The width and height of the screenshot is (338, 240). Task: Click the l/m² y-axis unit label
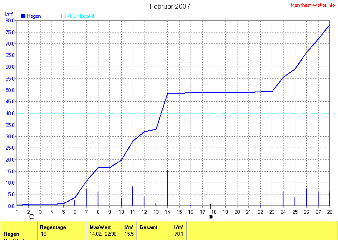(9, 14)
